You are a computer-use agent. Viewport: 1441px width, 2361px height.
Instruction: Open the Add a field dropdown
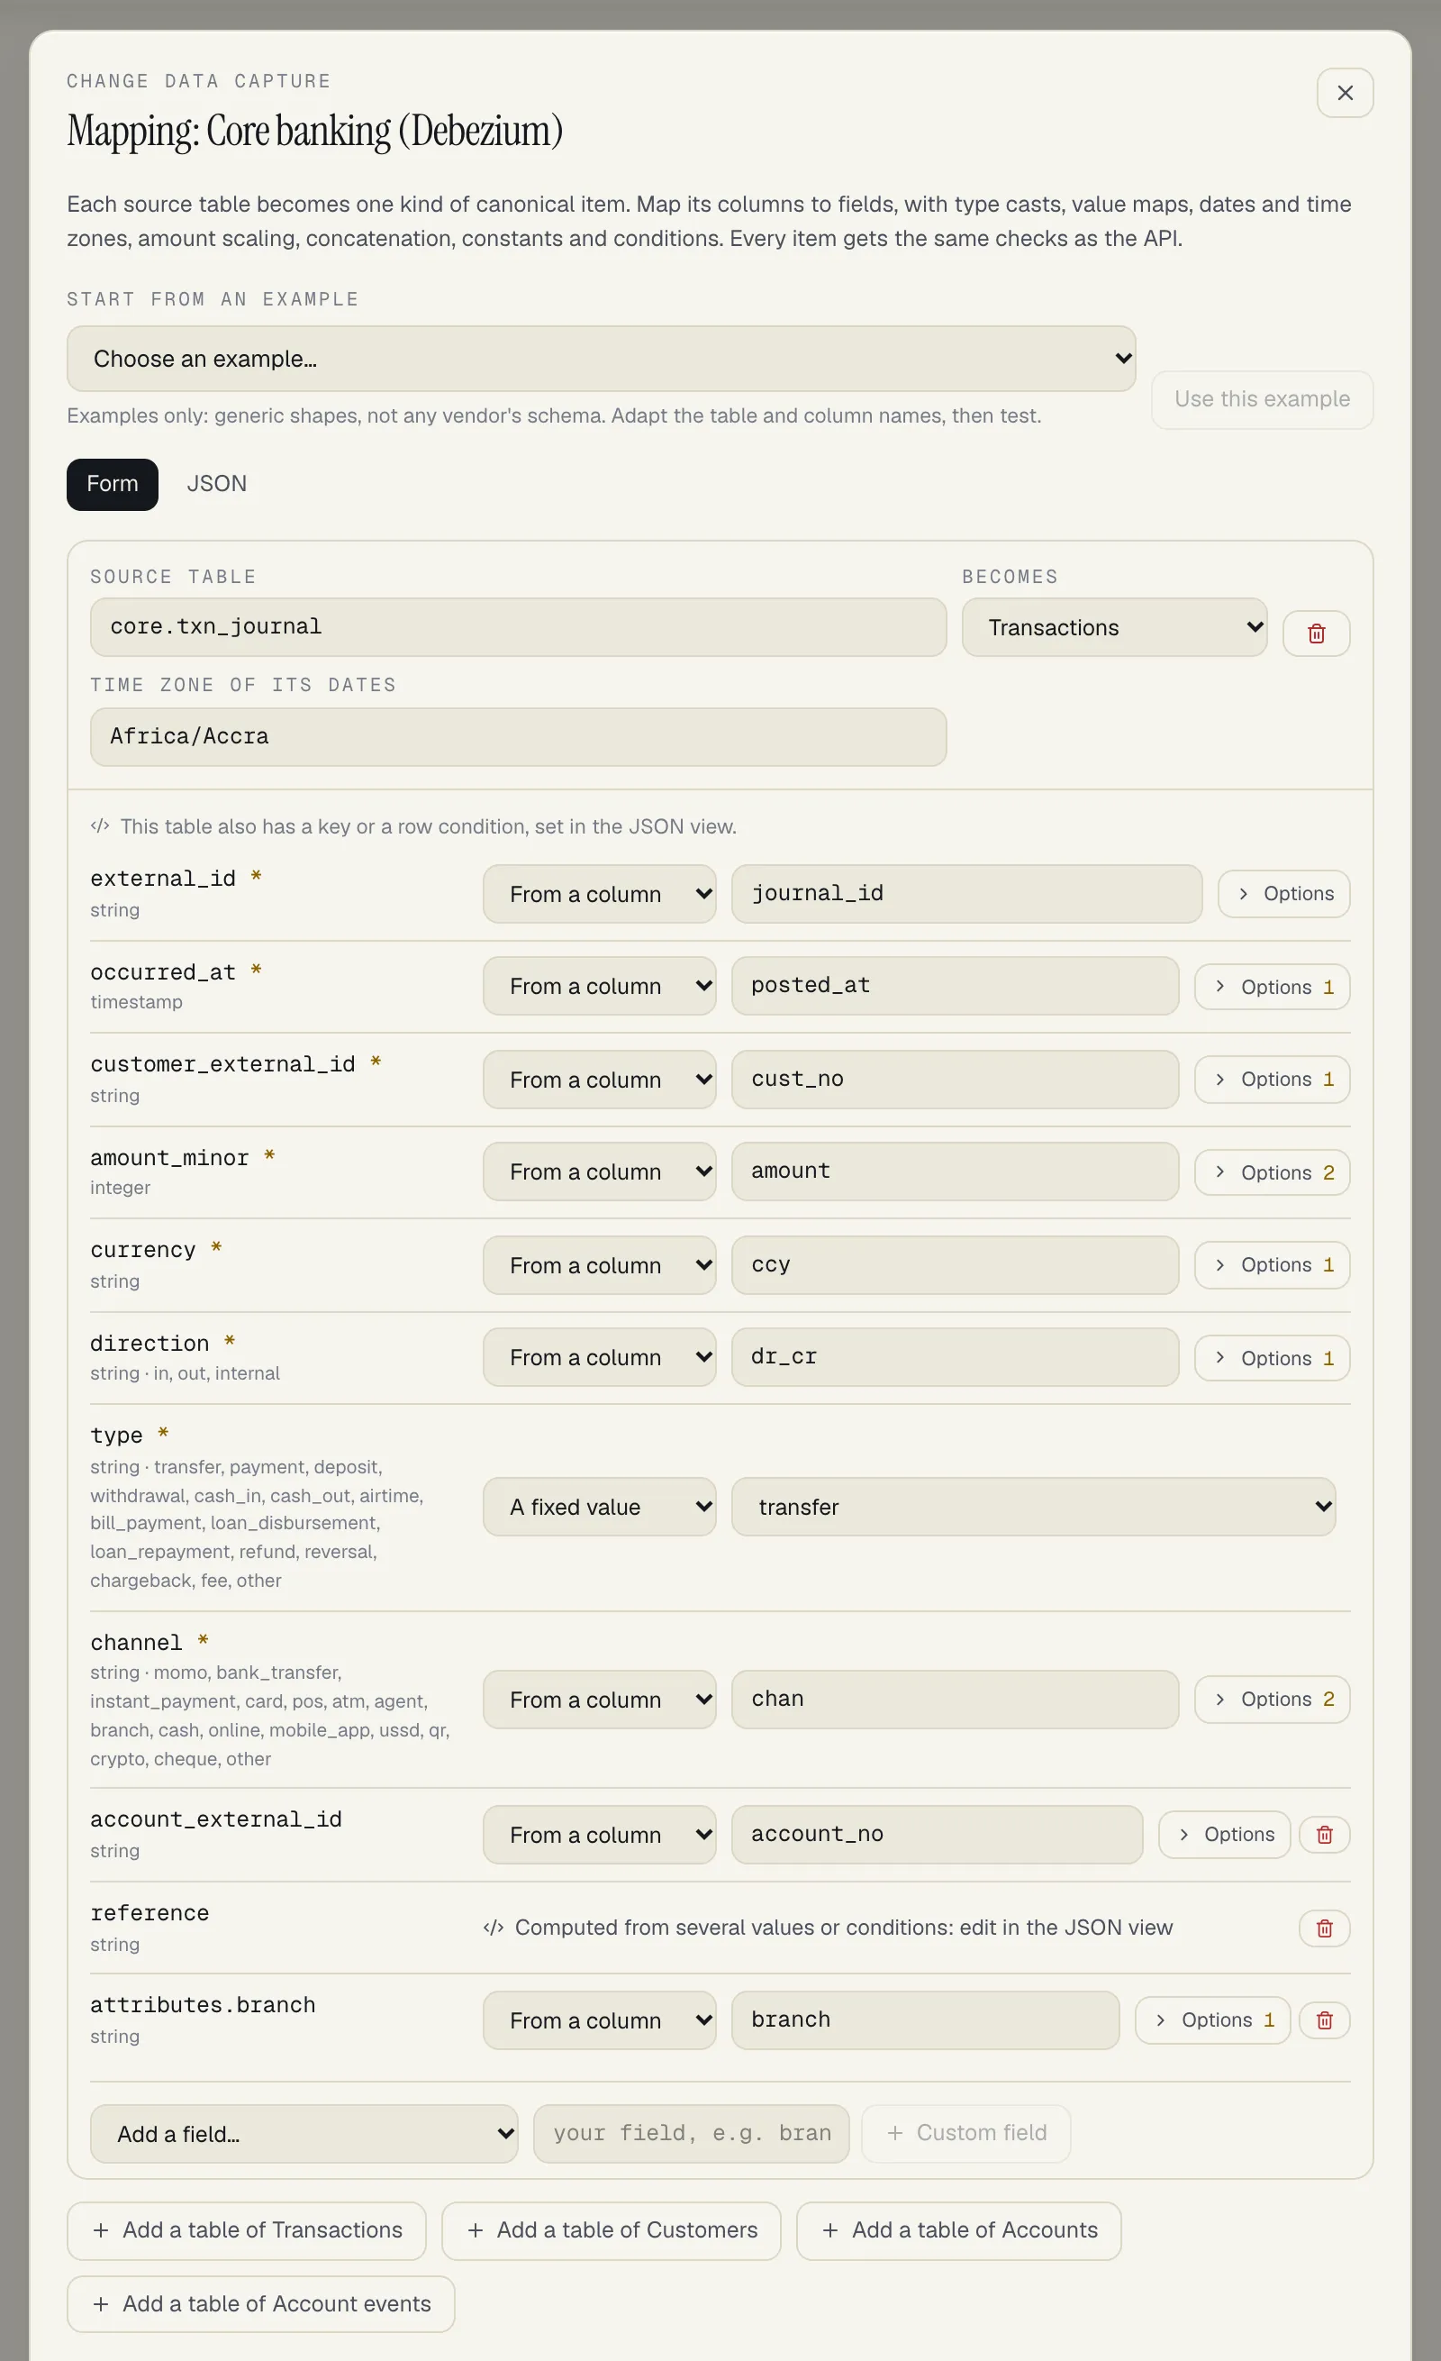[304, 2133]
